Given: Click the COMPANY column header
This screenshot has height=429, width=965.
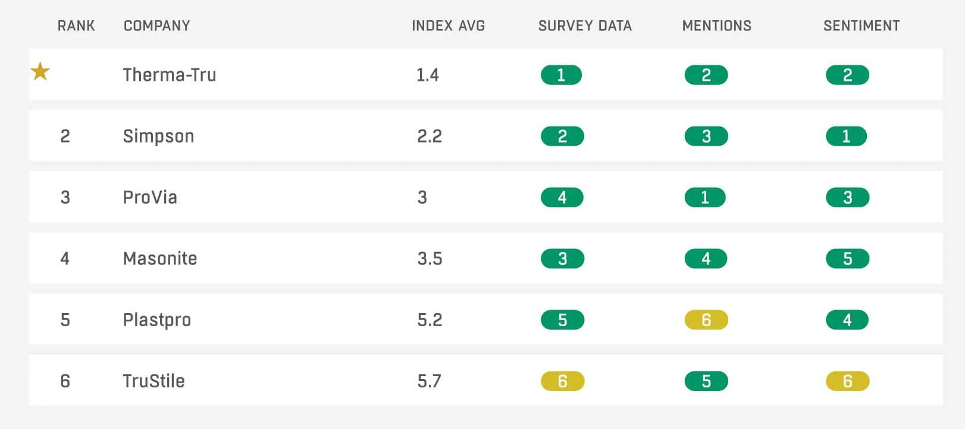Looking at the screenshot, I should pyautogui.click(x=157, y=26).
